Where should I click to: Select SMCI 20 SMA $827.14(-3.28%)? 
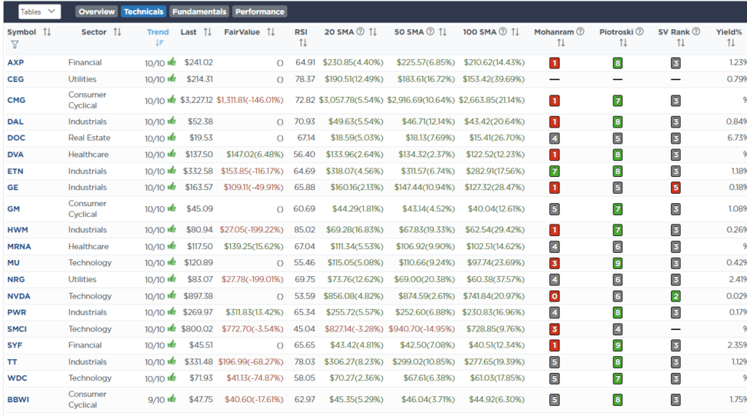(354, 329)
